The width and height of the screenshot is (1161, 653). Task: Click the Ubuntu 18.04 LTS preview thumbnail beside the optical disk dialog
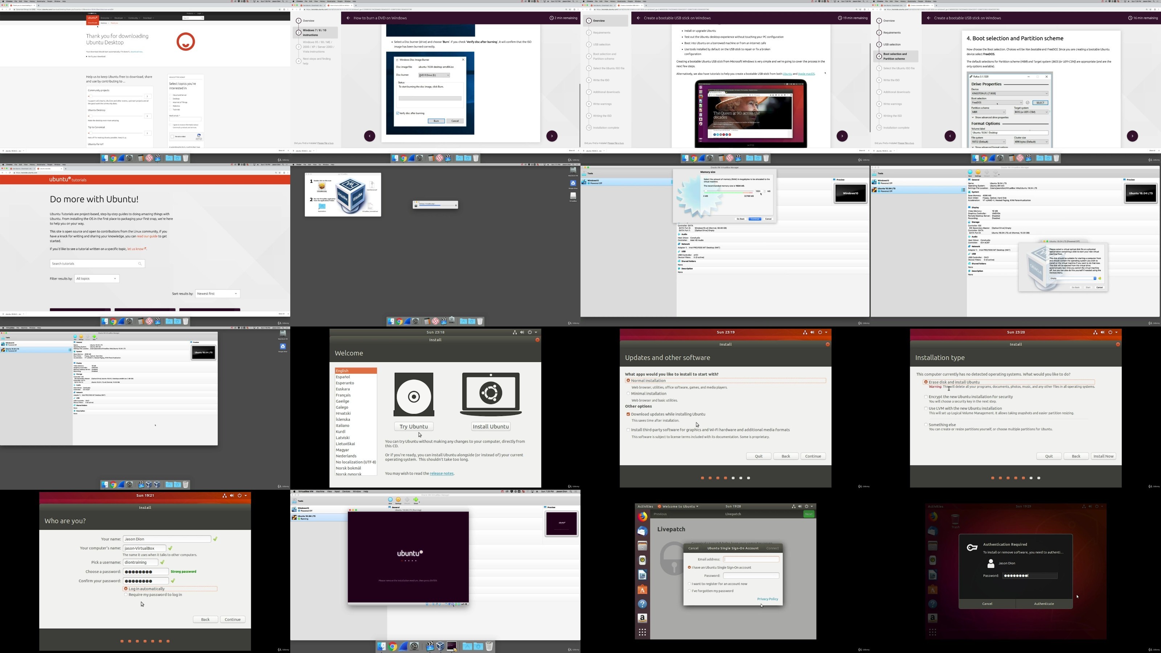pyautogui.click(x=1141, y=193)
